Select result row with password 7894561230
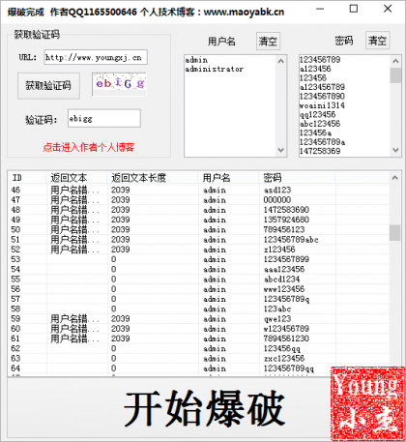The width and height of the screenshot is (406, 442). pos(198,339)
